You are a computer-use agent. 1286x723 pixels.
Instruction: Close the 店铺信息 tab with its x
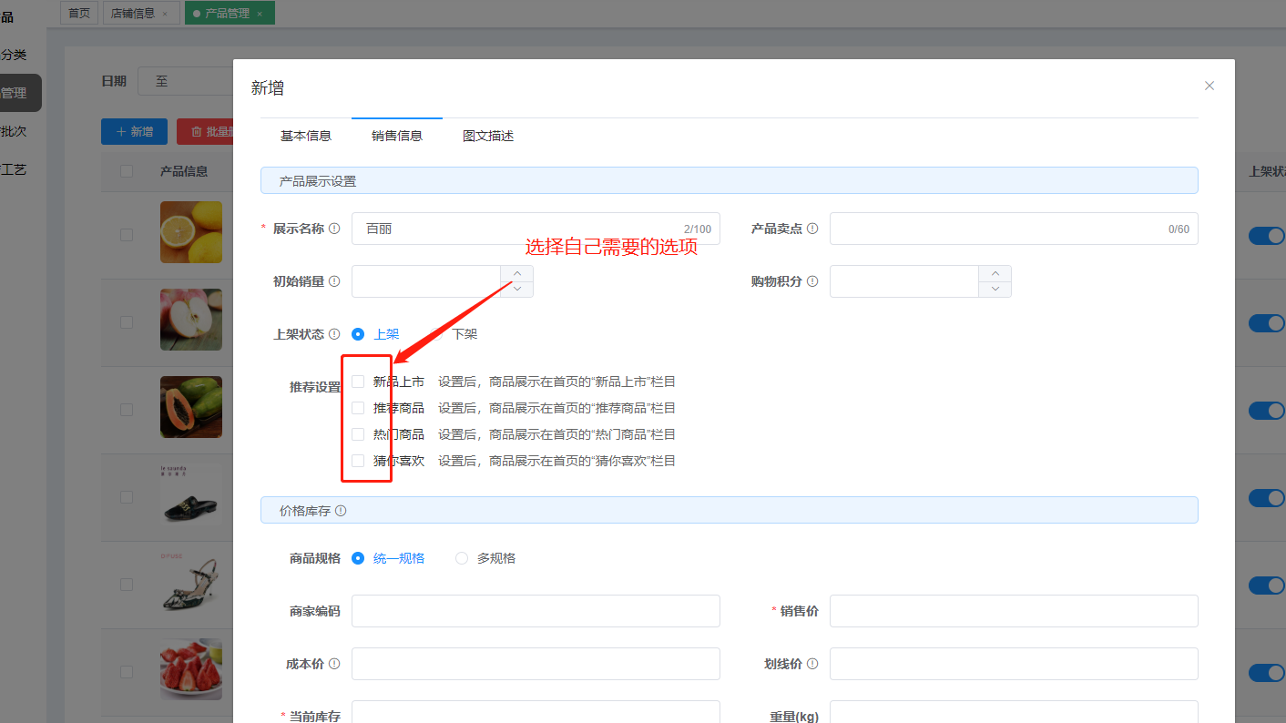coord(165,14)
